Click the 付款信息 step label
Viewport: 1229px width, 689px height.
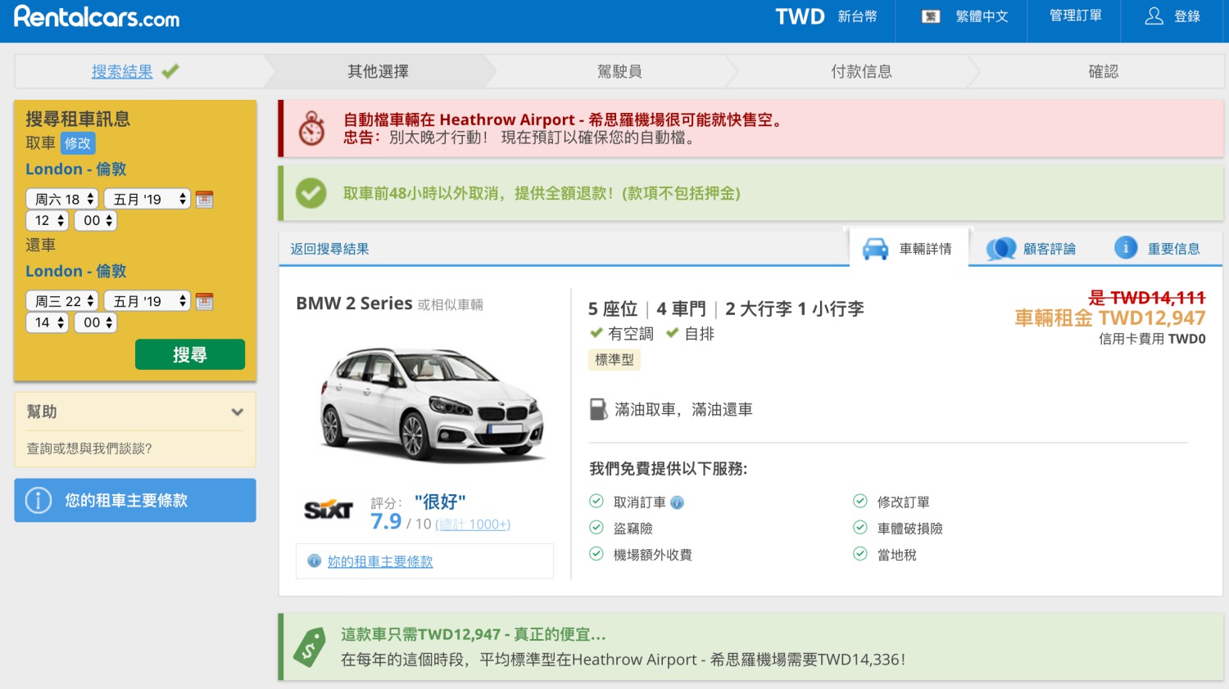[861, 71]
